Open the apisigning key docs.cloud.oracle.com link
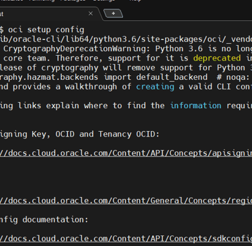Image resolution: width=252 pixels, height=246 pixels. (x=126, y=153)
